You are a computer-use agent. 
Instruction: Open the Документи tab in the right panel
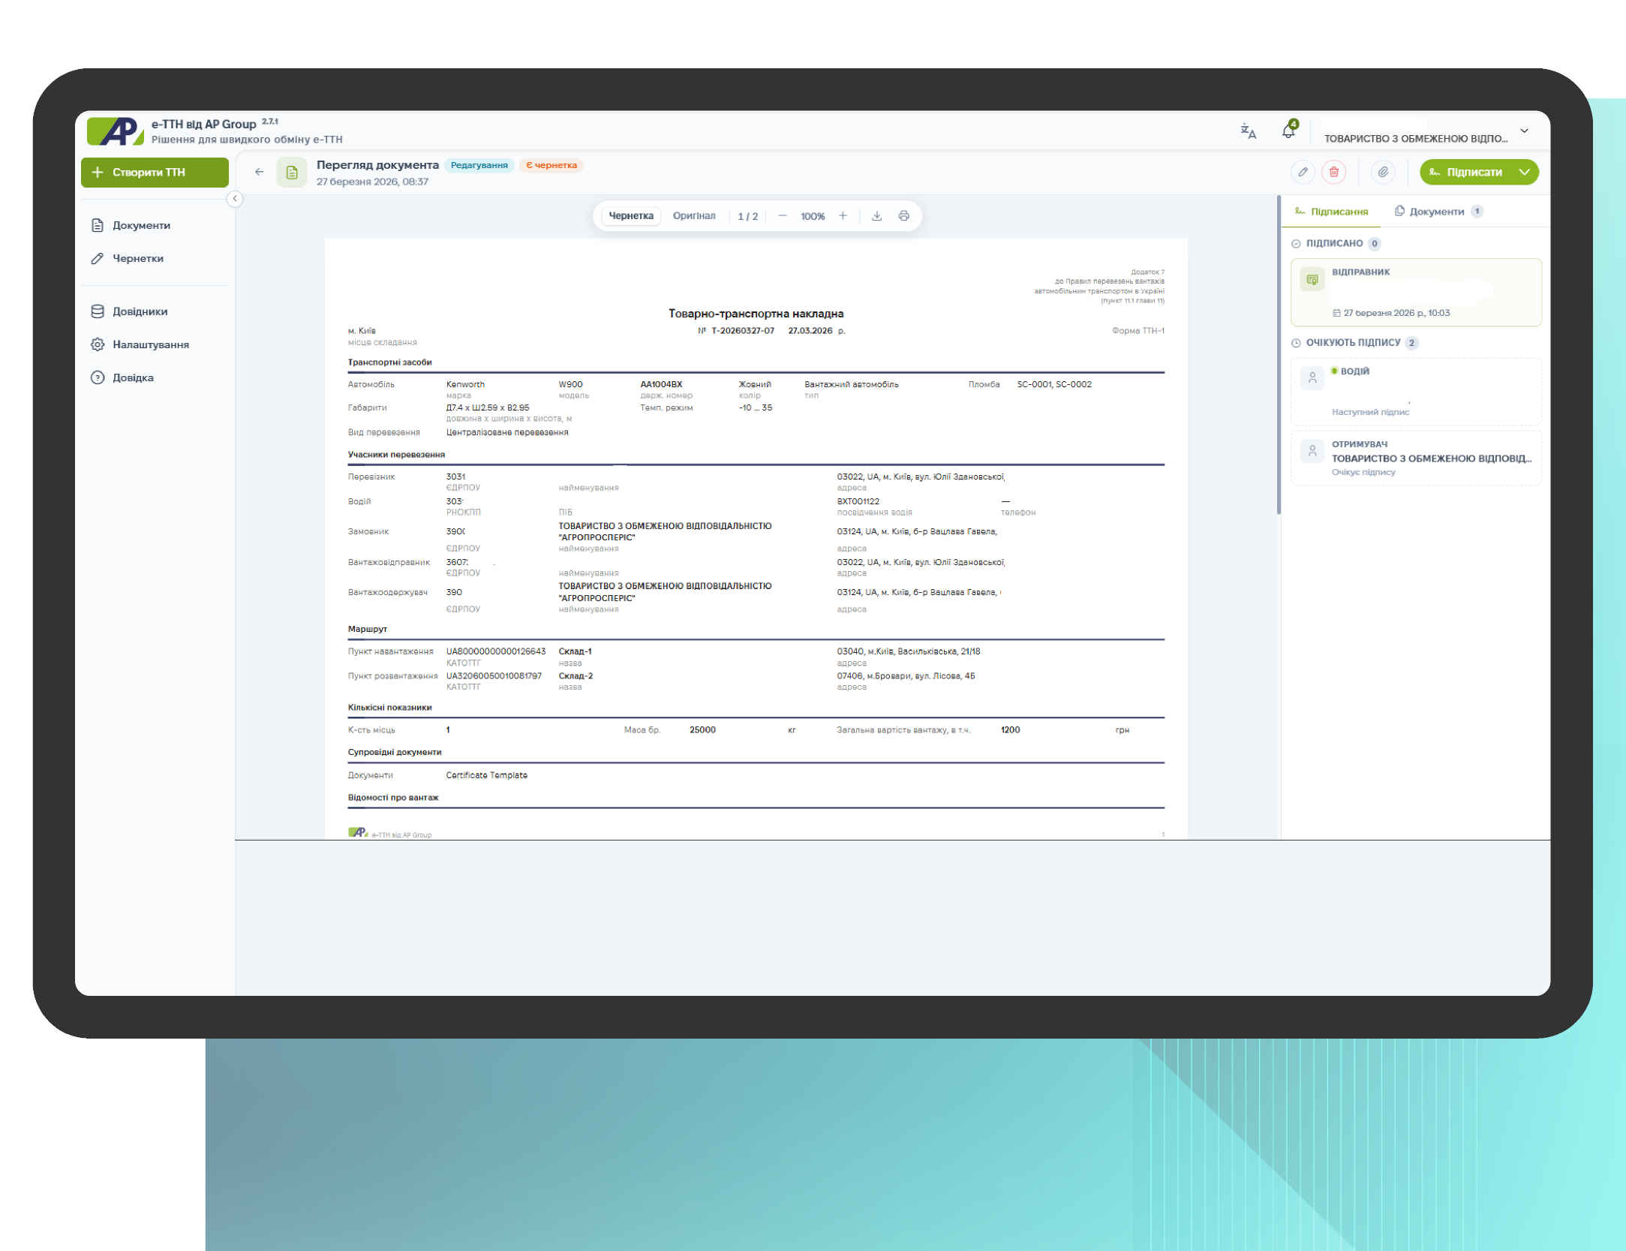pos(1435,212)
